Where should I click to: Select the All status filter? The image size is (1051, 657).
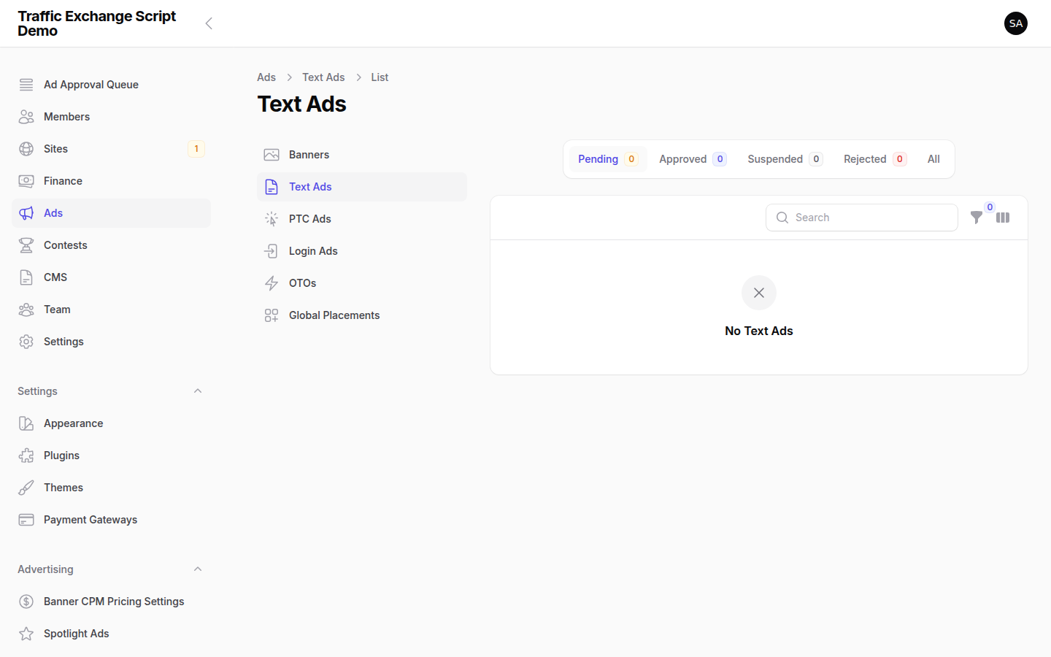pyautogui.click(x=933, y=158)
